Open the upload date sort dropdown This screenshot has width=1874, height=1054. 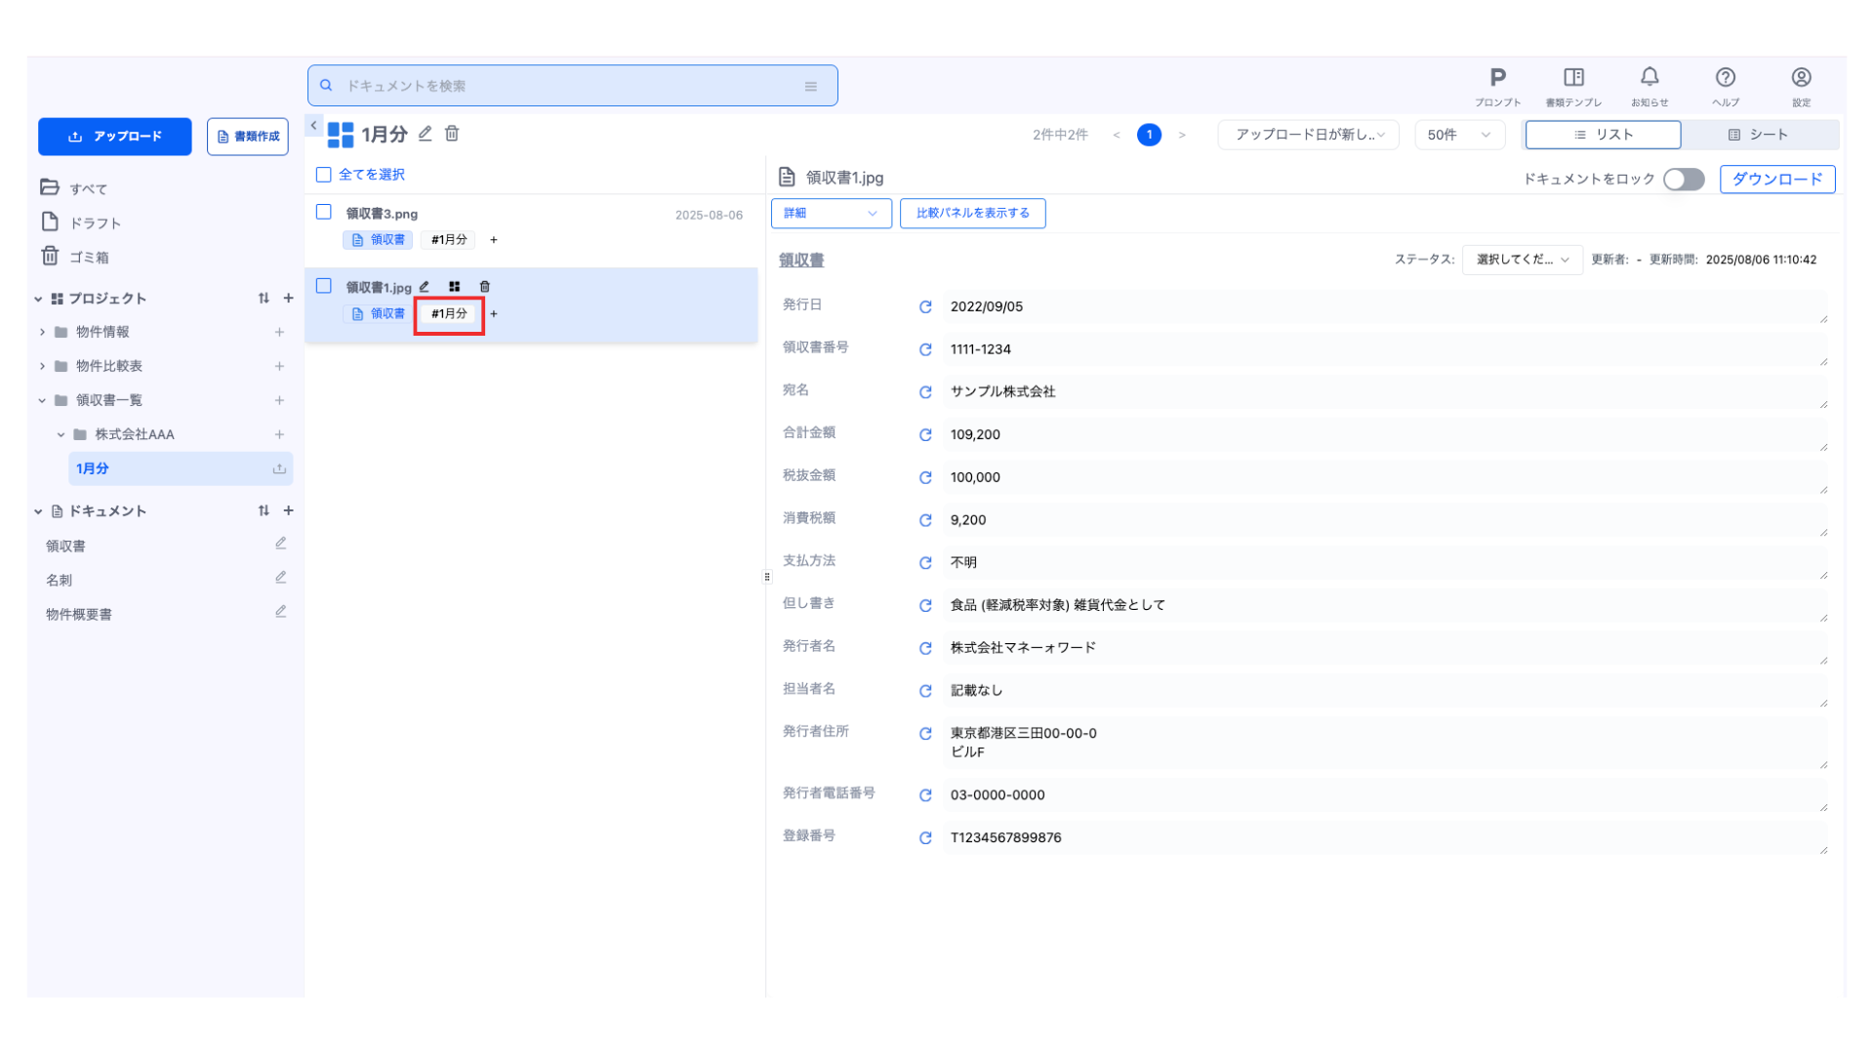click(1308, 135)
